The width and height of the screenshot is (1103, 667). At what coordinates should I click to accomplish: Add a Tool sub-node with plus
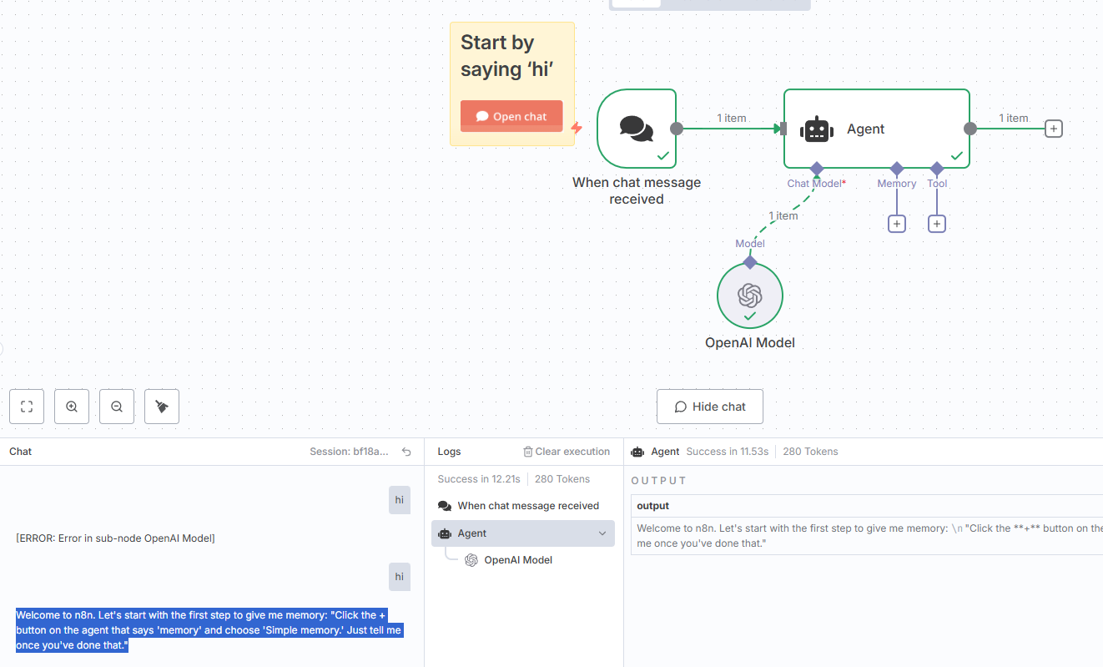937,224
